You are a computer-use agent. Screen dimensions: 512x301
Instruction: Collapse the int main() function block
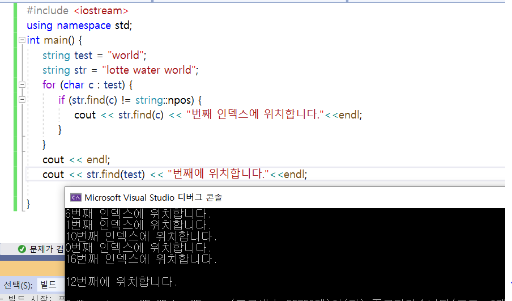click(x=22, y=40)
